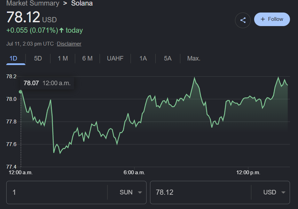Switch to the 5D chart range
The height and width of the screenshot is (209, 298).
coord(38,58)
